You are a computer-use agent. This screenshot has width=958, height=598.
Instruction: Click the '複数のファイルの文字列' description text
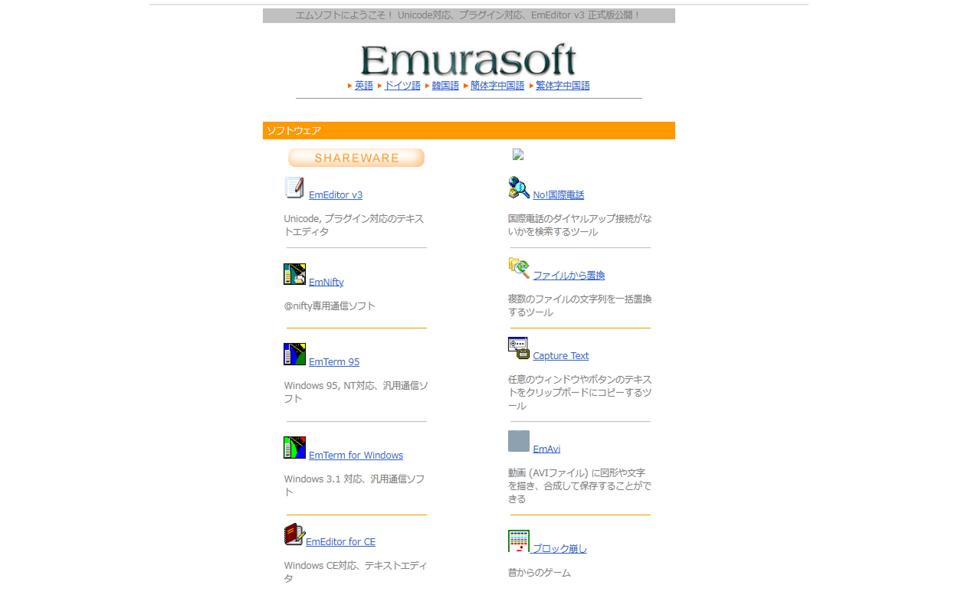pyautogui.click(x=580, y=306)
